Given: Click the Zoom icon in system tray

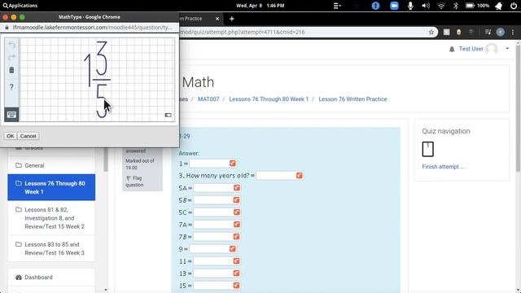Looking at the screenshot, I should point(394,6).
